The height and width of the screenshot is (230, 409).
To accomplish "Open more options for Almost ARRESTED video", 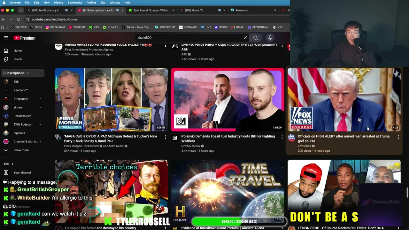I will click(165, 46).
